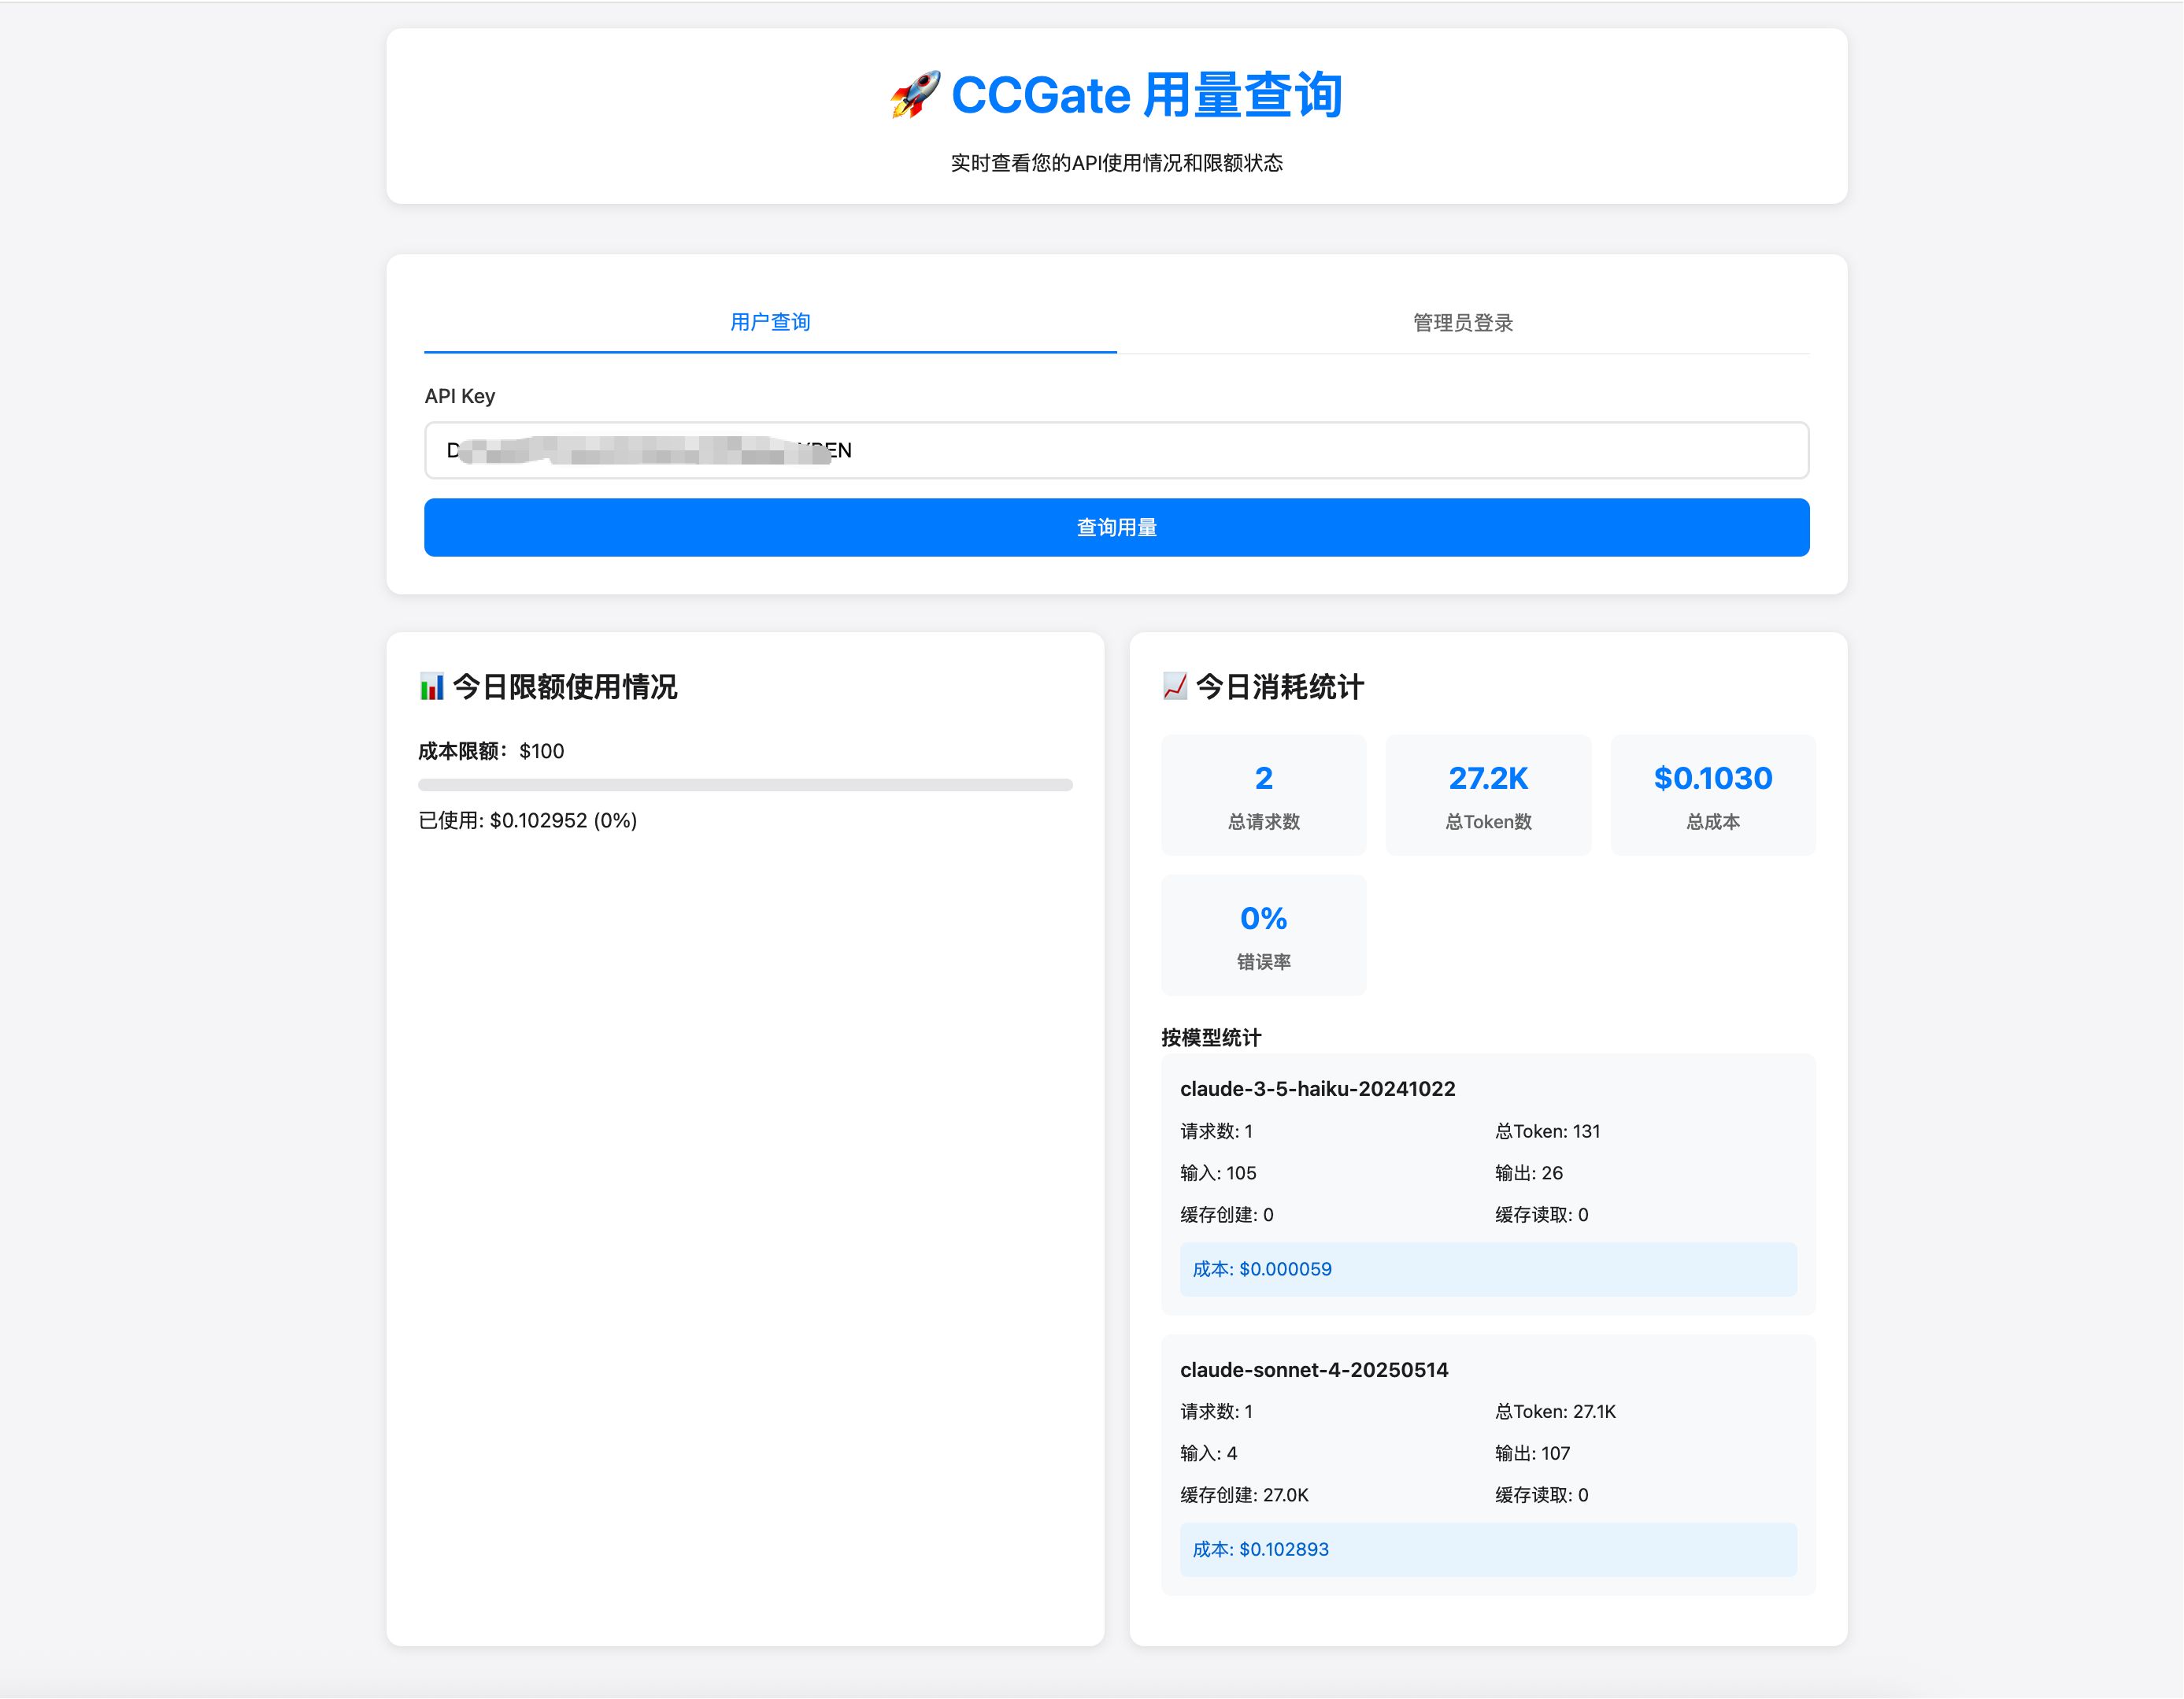Click the 成本限额 $100 label
The image size is (2184, 1699).
coord(491,751)
